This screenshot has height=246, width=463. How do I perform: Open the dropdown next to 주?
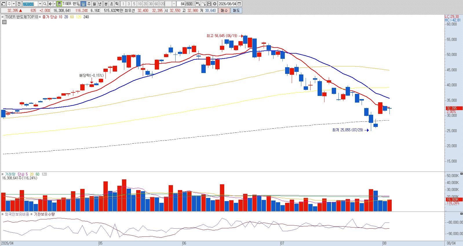pos(13,4)
